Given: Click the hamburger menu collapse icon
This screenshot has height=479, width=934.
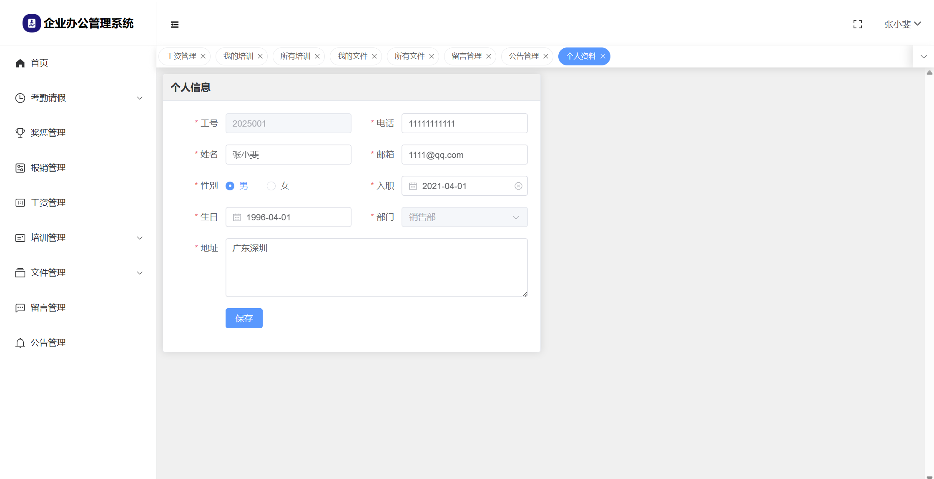Looking at the screenshot, I should [x=175, y=25].
